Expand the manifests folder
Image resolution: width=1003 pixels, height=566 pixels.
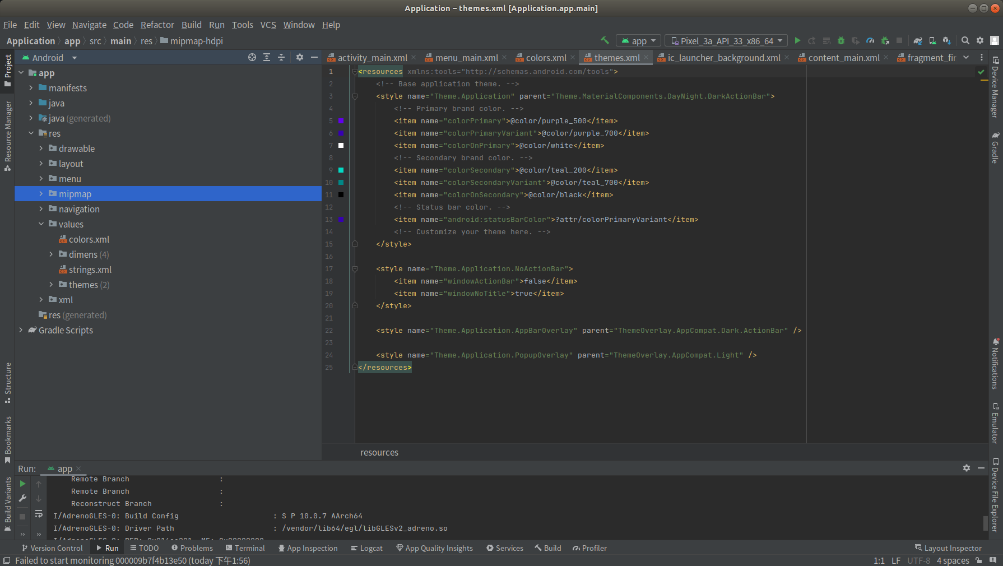point(31,87)
